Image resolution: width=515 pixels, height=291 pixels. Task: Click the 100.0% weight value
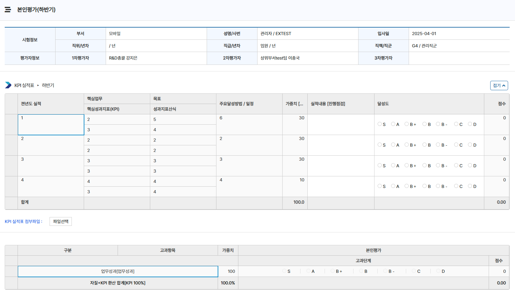(228, 283)
